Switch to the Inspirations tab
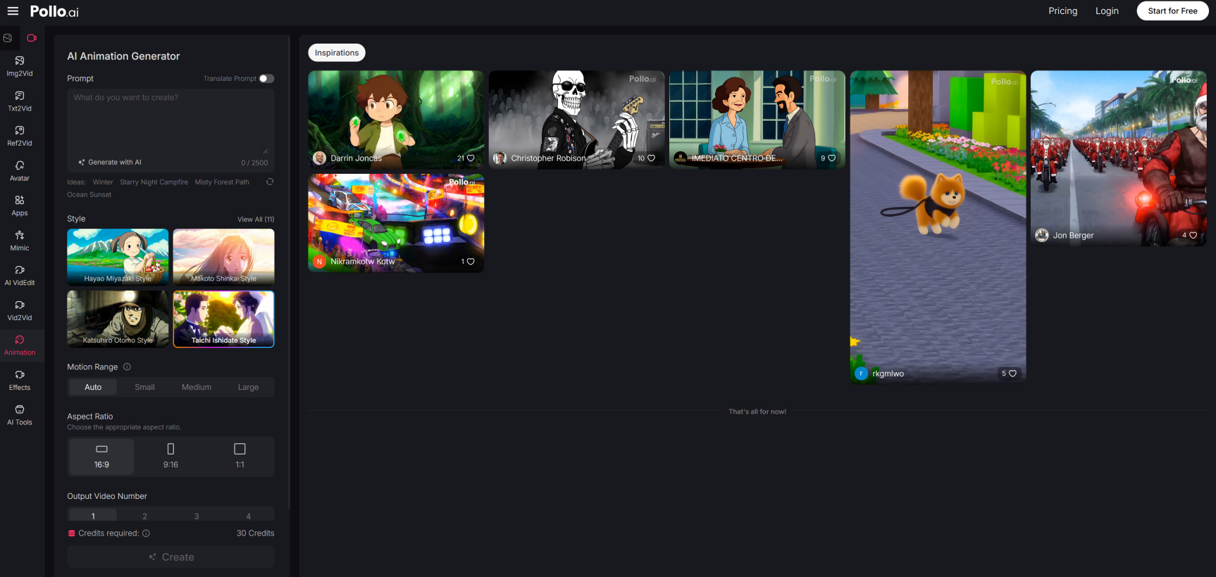Viewport: 1216px width, 577px height. (337, 53)
